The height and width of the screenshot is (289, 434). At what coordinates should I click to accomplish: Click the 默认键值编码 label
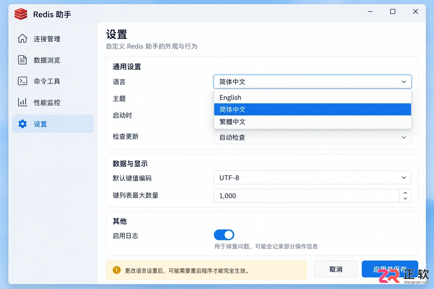tap(132, 178)
